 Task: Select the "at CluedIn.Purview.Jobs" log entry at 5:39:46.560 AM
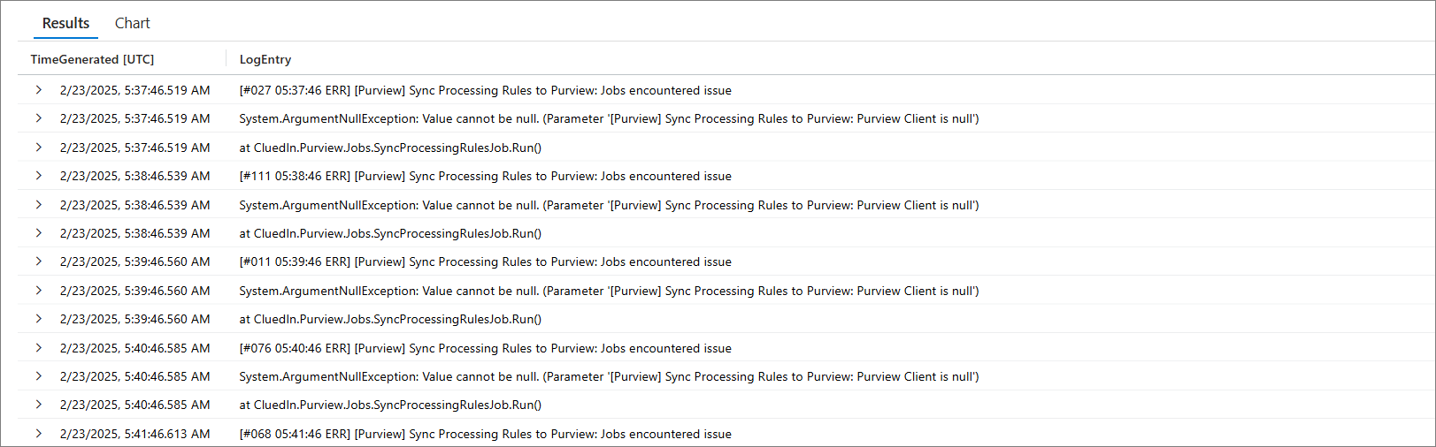[x=390, y=319]
